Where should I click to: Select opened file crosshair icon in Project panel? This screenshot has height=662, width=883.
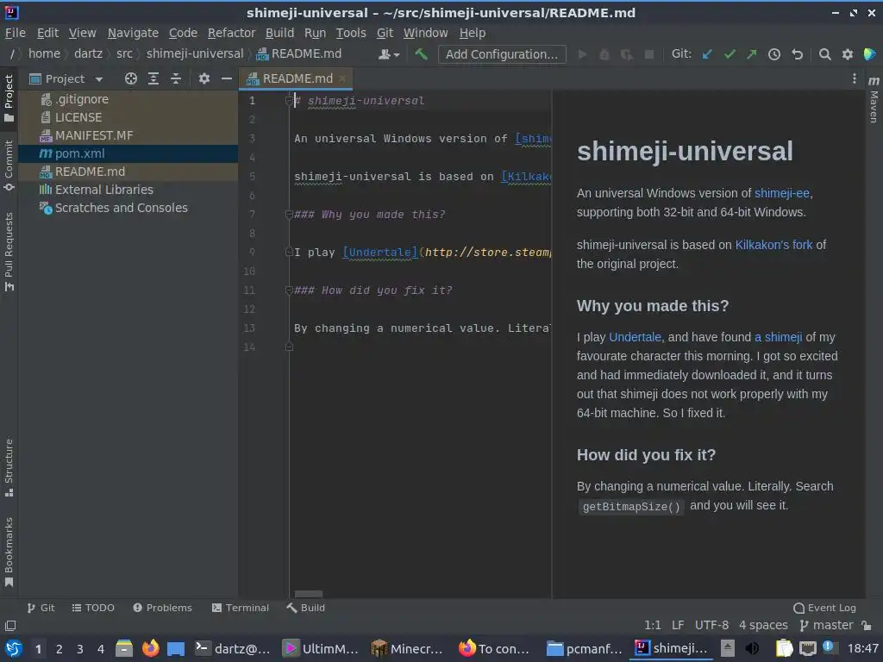pyautogui.click(x=131, y=78)
